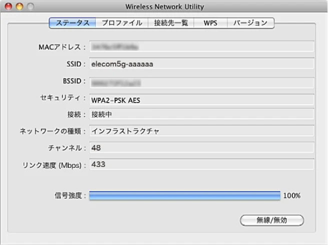
Task: Click the 信号強度 signal strength bar
Action: tap(185, 195)
